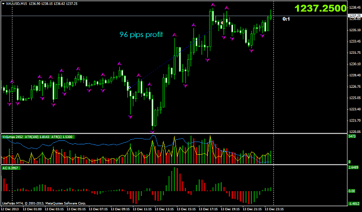Open the chart menu triangle beside XAUUSD,M15

pyautogui.click(x=3, y=3)
